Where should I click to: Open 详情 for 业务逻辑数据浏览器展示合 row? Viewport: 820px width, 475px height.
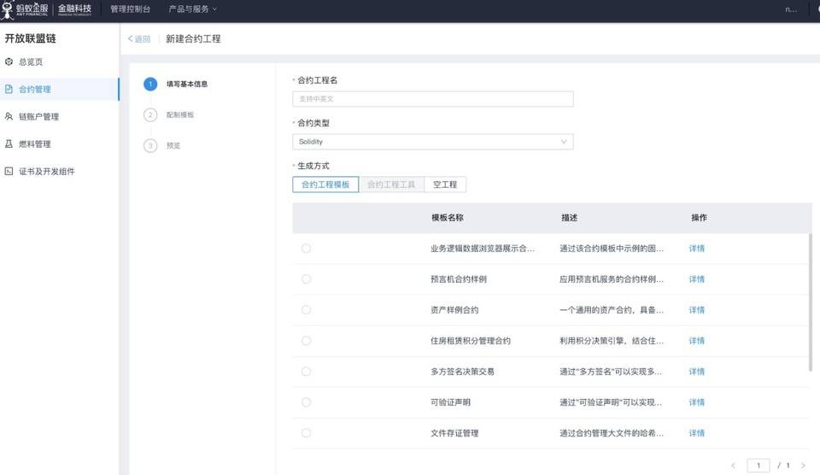tap(697, 249)
